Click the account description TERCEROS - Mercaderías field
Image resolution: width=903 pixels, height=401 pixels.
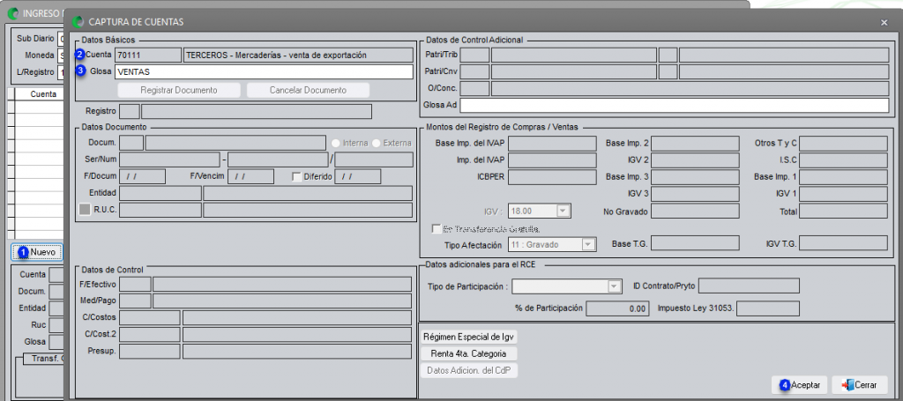click(298, 56)
